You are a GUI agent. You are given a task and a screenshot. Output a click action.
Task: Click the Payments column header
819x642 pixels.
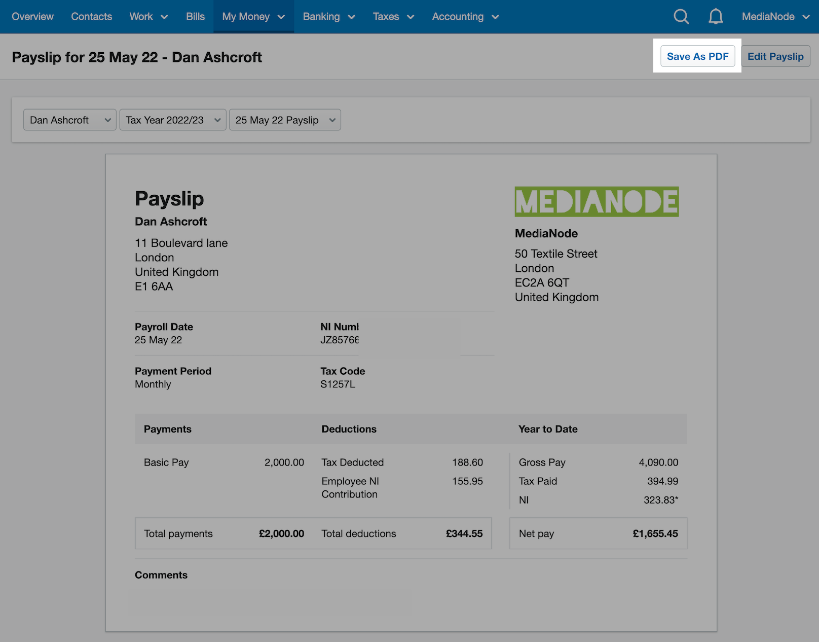(x=168, y=429)
